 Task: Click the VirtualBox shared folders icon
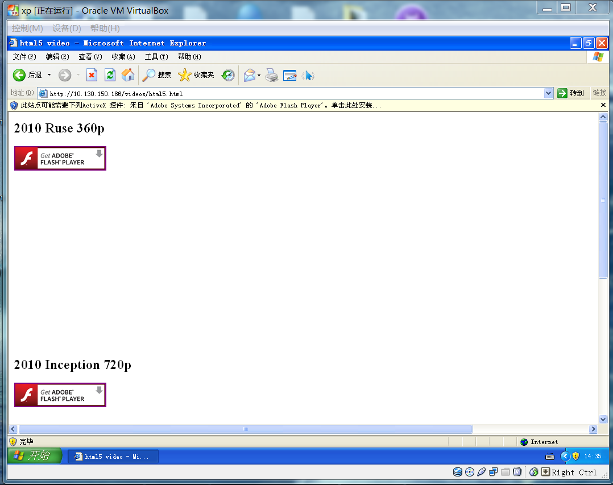pyautogui.click(x=505, y=472)
